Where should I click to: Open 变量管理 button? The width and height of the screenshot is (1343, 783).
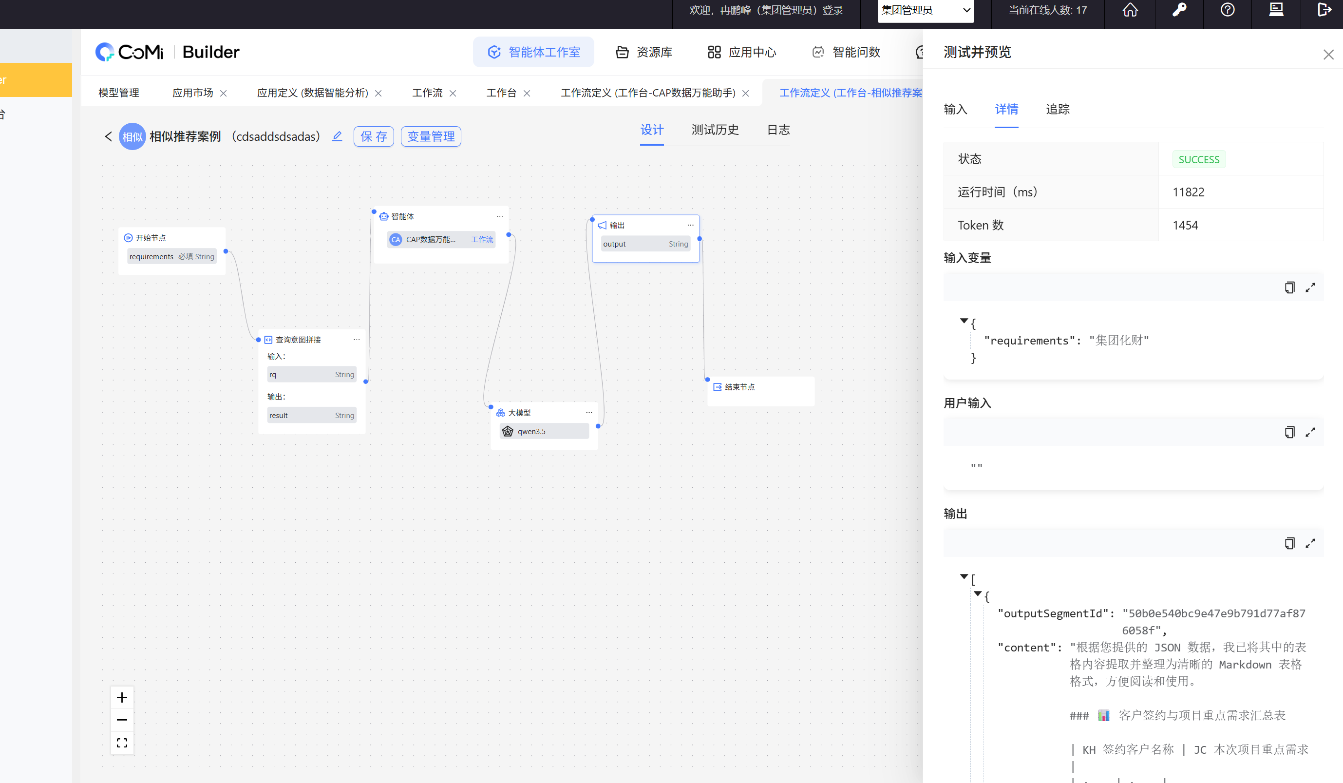[x=431, y=136]
